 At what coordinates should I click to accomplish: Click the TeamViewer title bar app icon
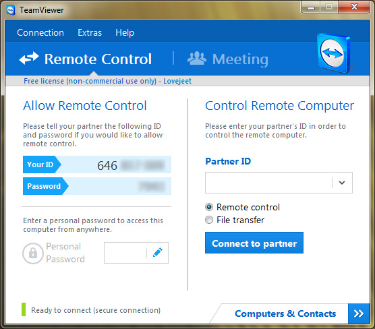(11, 10)
